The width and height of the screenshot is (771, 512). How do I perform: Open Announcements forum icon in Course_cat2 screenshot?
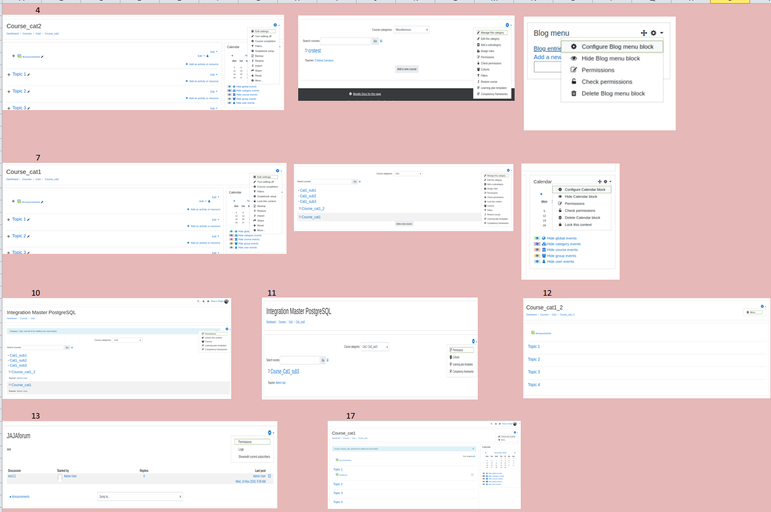tap(20, 57)
